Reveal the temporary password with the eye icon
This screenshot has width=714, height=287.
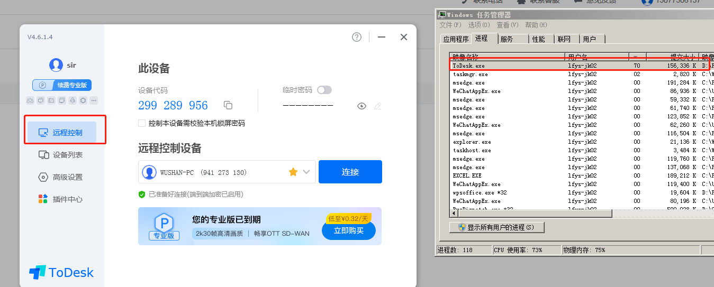pyautogui.click(x=361, y=106)
